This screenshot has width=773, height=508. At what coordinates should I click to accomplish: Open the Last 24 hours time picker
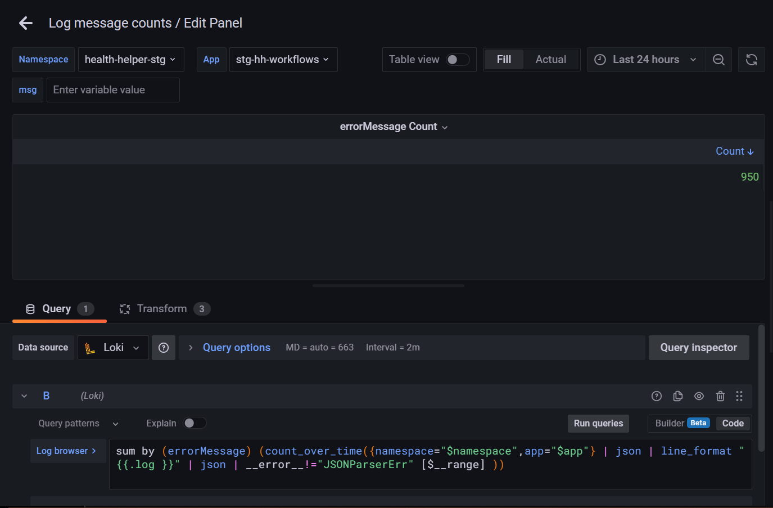pyautogui.click(x=645, y=60)
